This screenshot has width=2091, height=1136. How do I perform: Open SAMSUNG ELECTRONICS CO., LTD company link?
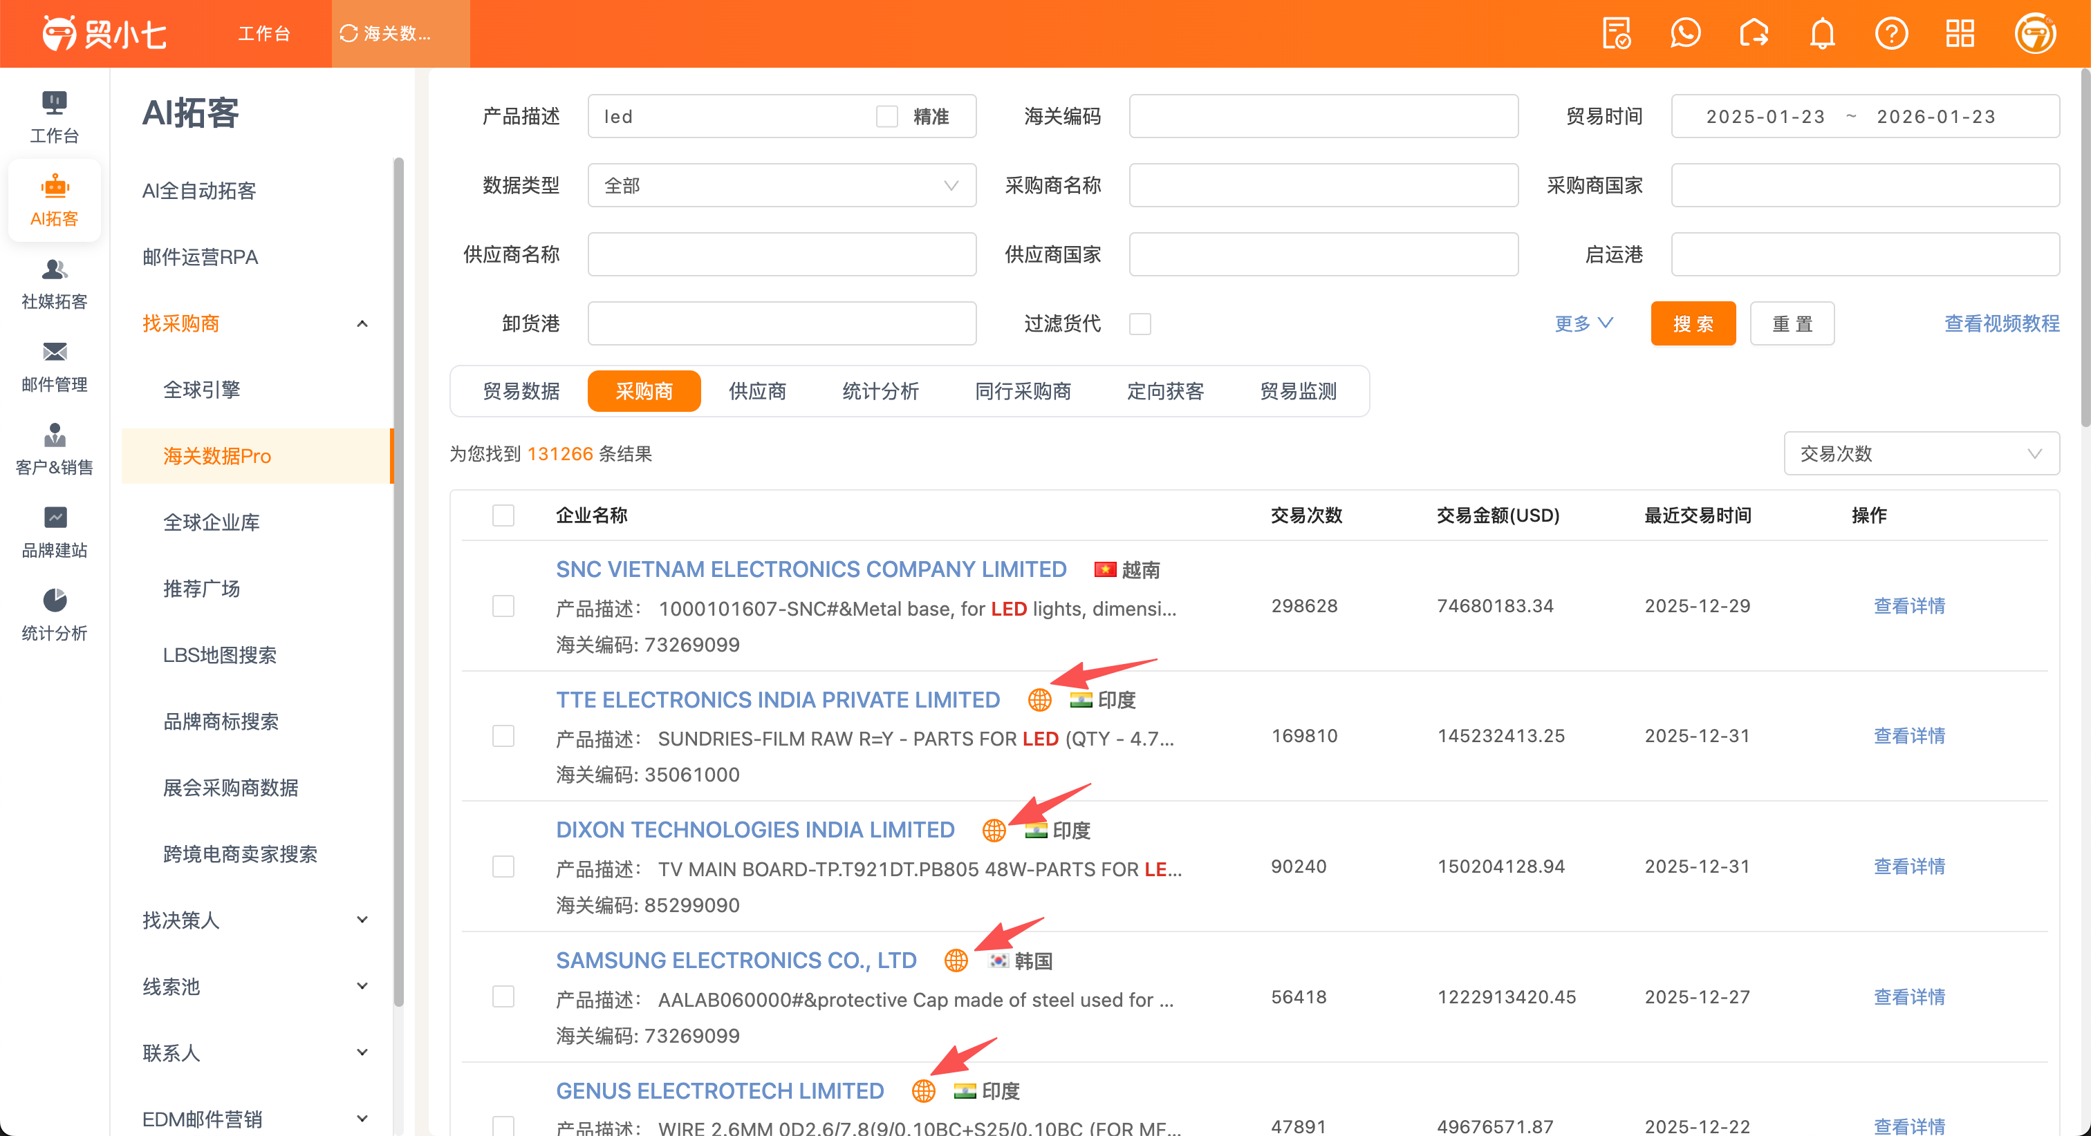pyautogui.click(x=736, y=960)
